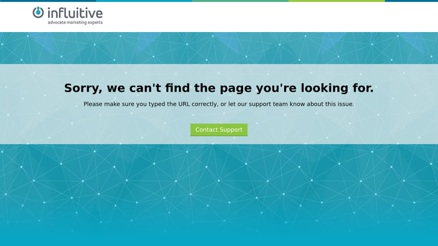Click the 'advocate marketing experts' tagline
The image size is (438, 246).
point(75,22)
